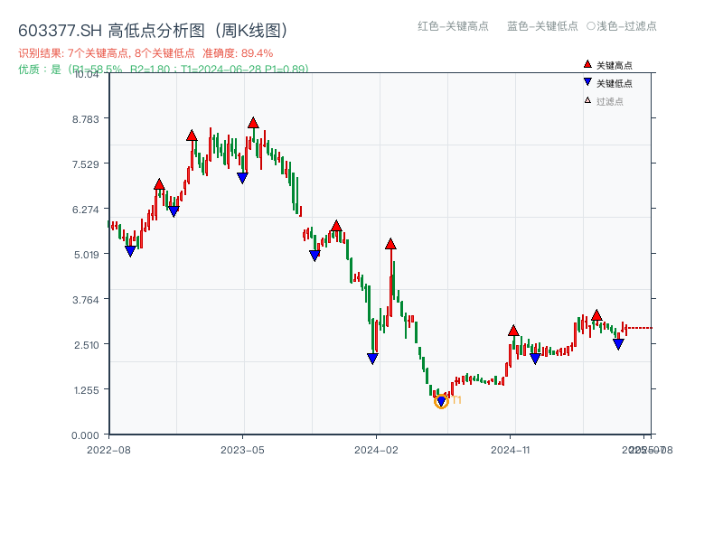Click the red 识别结果 summary text
Image resolution: width=723 pixels, height=542 pixels.
click(145, 53)
